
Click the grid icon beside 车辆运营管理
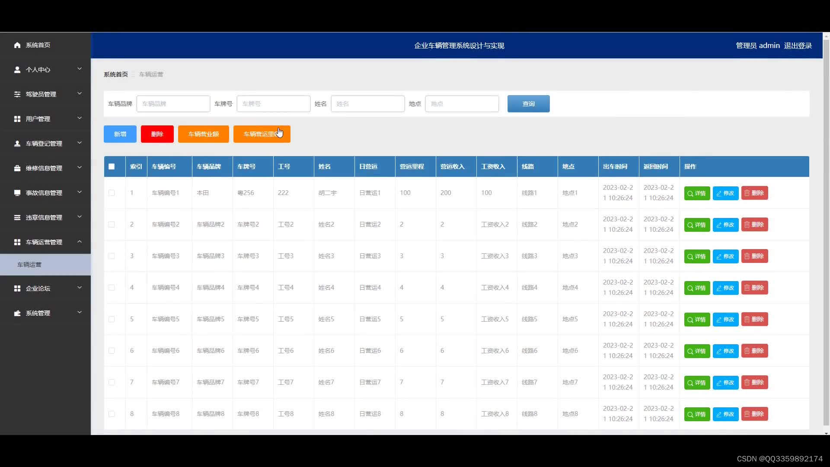pos(17,242)
